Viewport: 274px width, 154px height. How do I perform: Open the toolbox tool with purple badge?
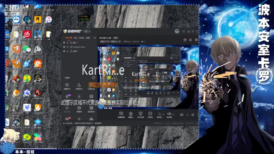[x=67, y=96]
